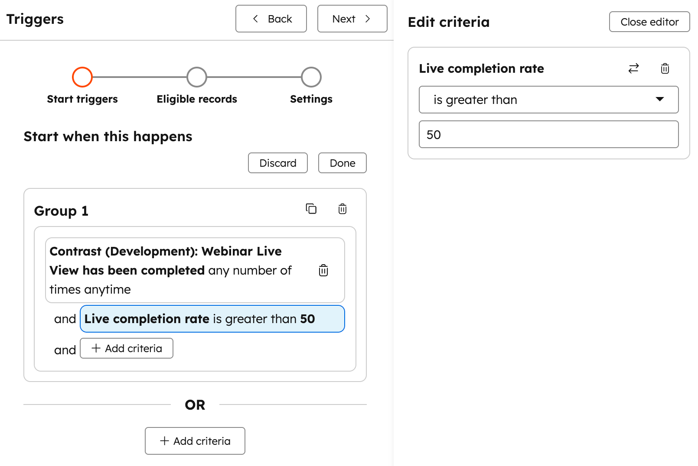698x466 pixels.
Task: Click the dropdown caret arrow
Action: click(659, 99)
